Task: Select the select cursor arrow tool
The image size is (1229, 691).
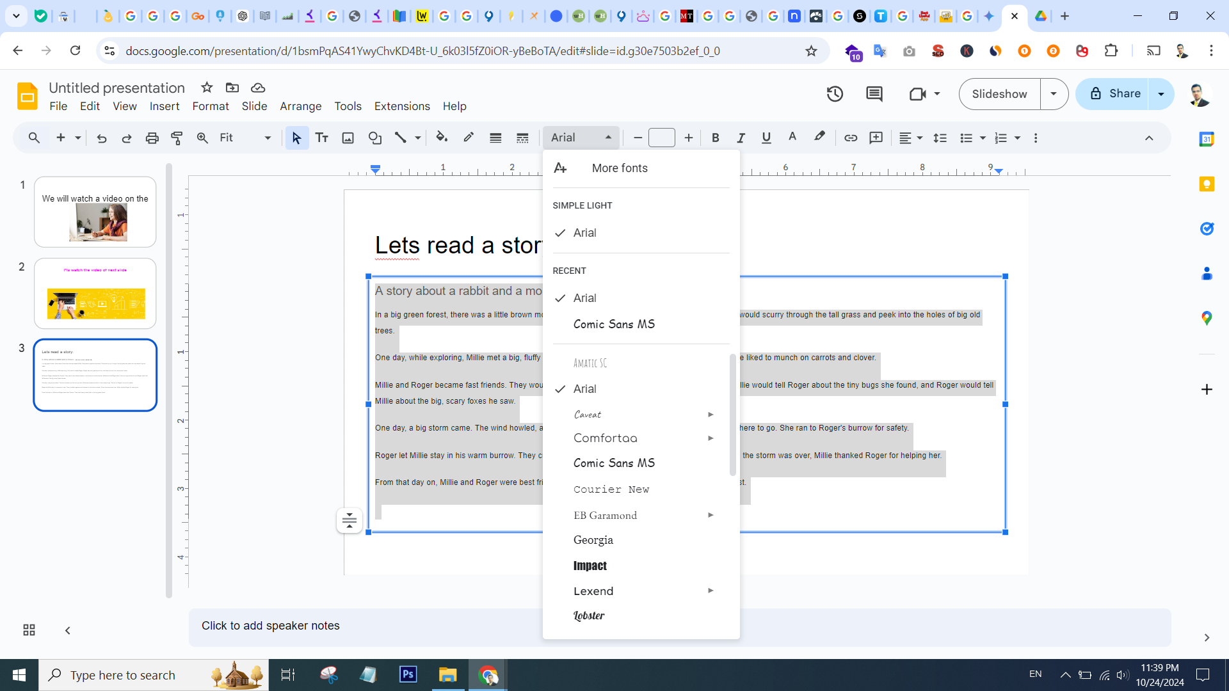Action: pos(296,138)
